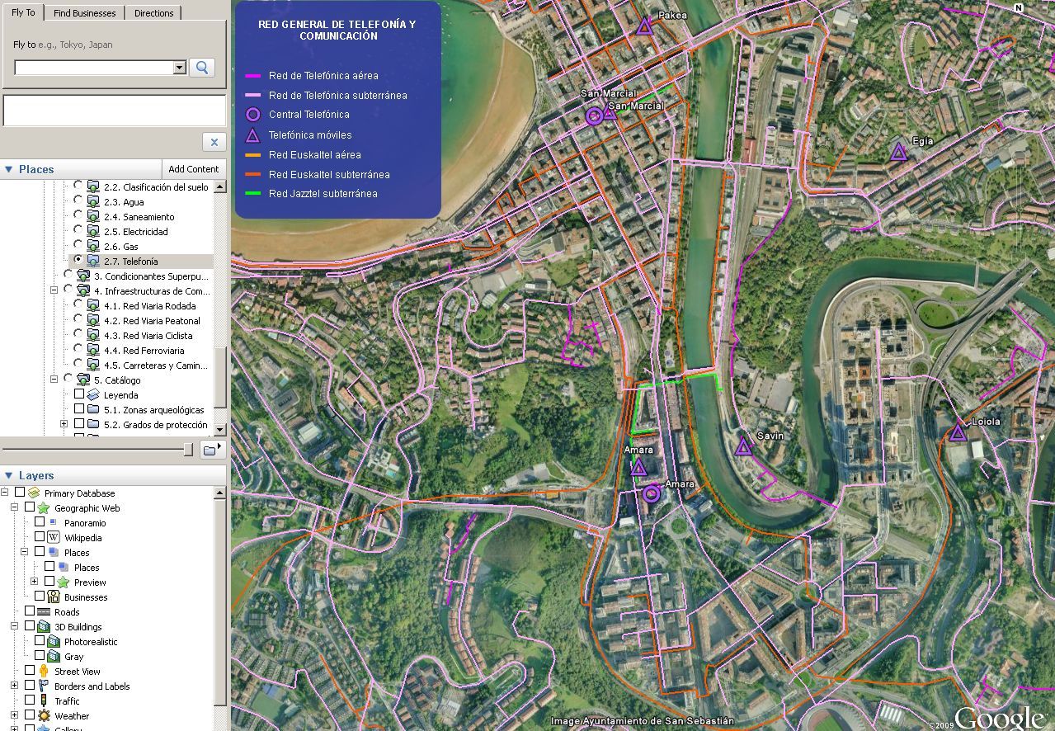Viewport: 1055px width, 731px height.
Task: Click the Traffic light layer icon
Action: tap(44, 701)
